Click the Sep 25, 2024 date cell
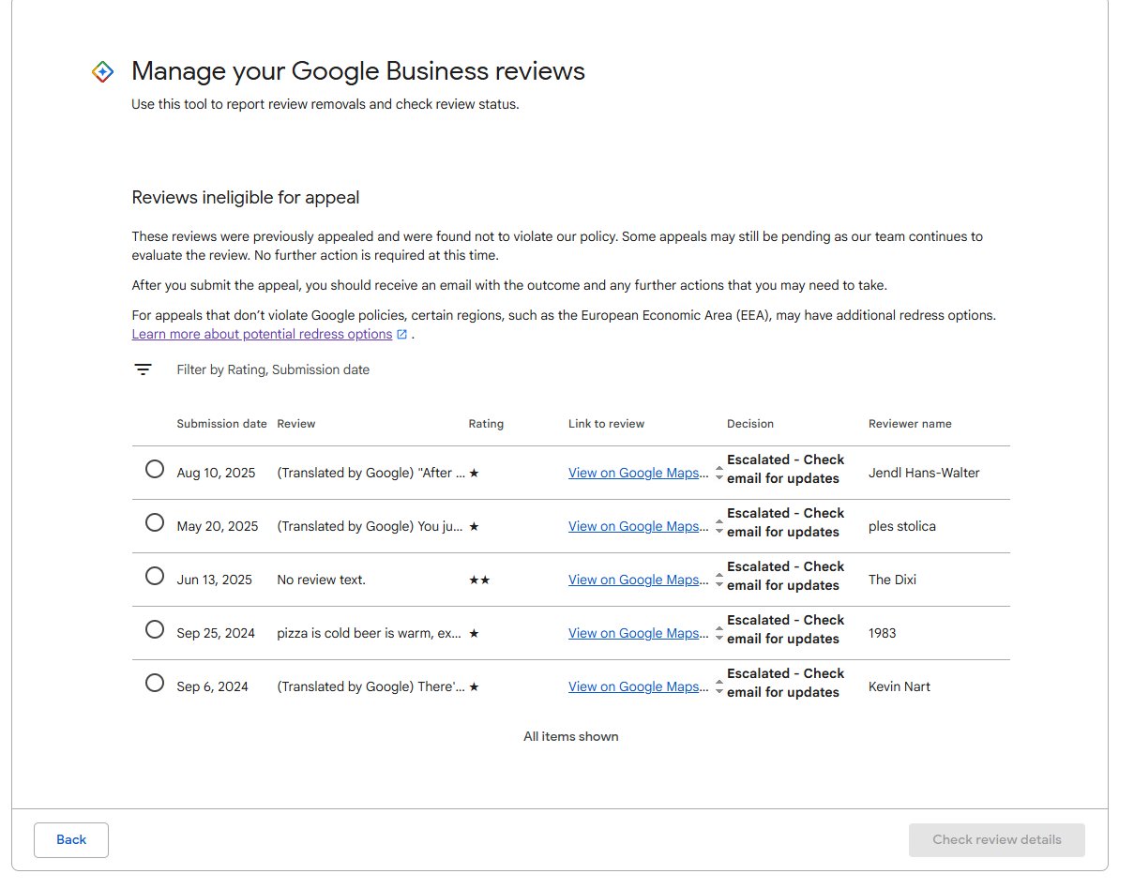 (216, 633)
